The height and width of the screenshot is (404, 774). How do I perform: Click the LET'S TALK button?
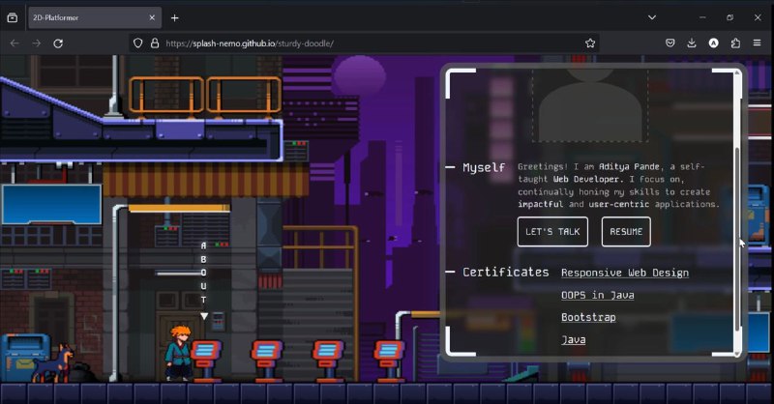[x=552, y=231]
